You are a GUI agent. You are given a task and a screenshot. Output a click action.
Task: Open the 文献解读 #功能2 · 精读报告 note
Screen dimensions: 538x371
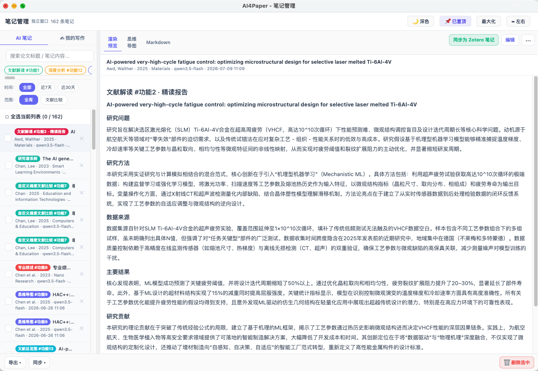pyautogui.click(x=45, y=138)
